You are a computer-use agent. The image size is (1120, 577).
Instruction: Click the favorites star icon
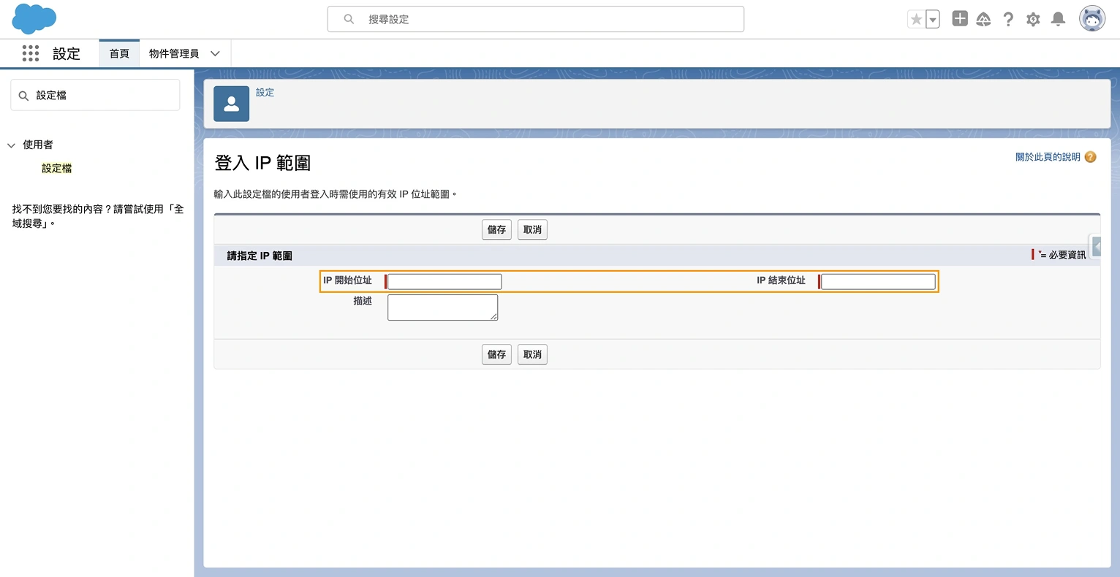click(x=917, y=19)
